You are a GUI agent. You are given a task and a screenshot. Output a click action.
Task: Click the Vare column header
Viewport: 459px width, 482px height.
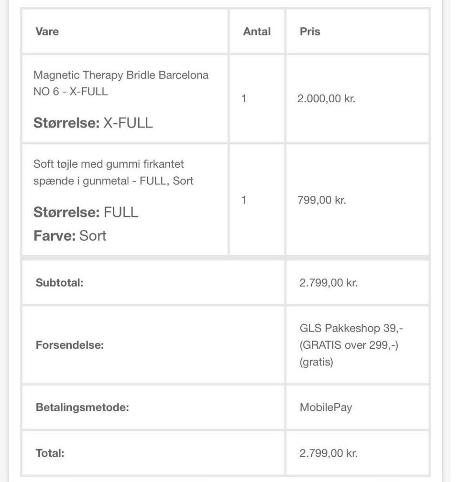47,32
